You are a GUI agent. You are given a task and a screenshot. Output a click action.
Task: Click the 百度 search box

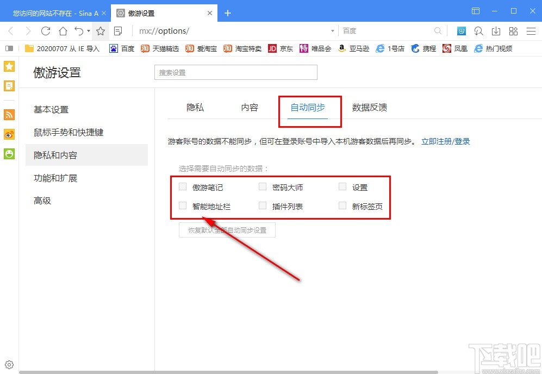(x=387, y=31)
